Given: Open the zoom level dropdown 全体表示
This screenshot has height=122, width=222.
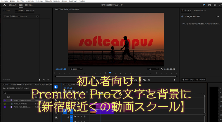Looking at the screenshot, I should pos(76,69).
